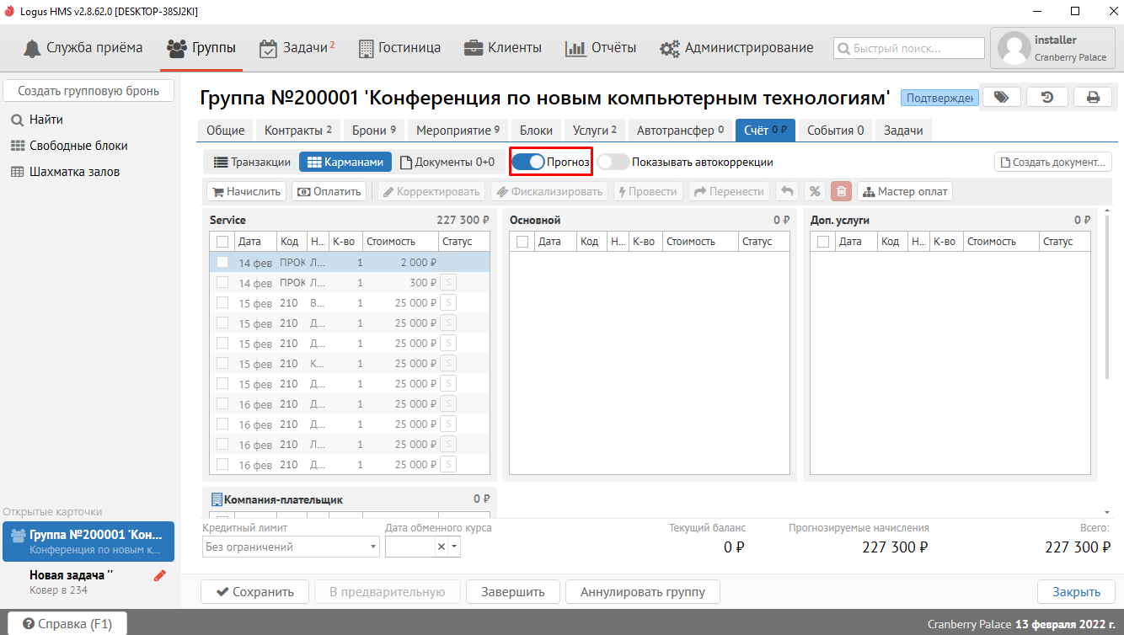Click the percent discount icon
The width and height of the screenshot is (1124, 635).
[x=815, y=191]
